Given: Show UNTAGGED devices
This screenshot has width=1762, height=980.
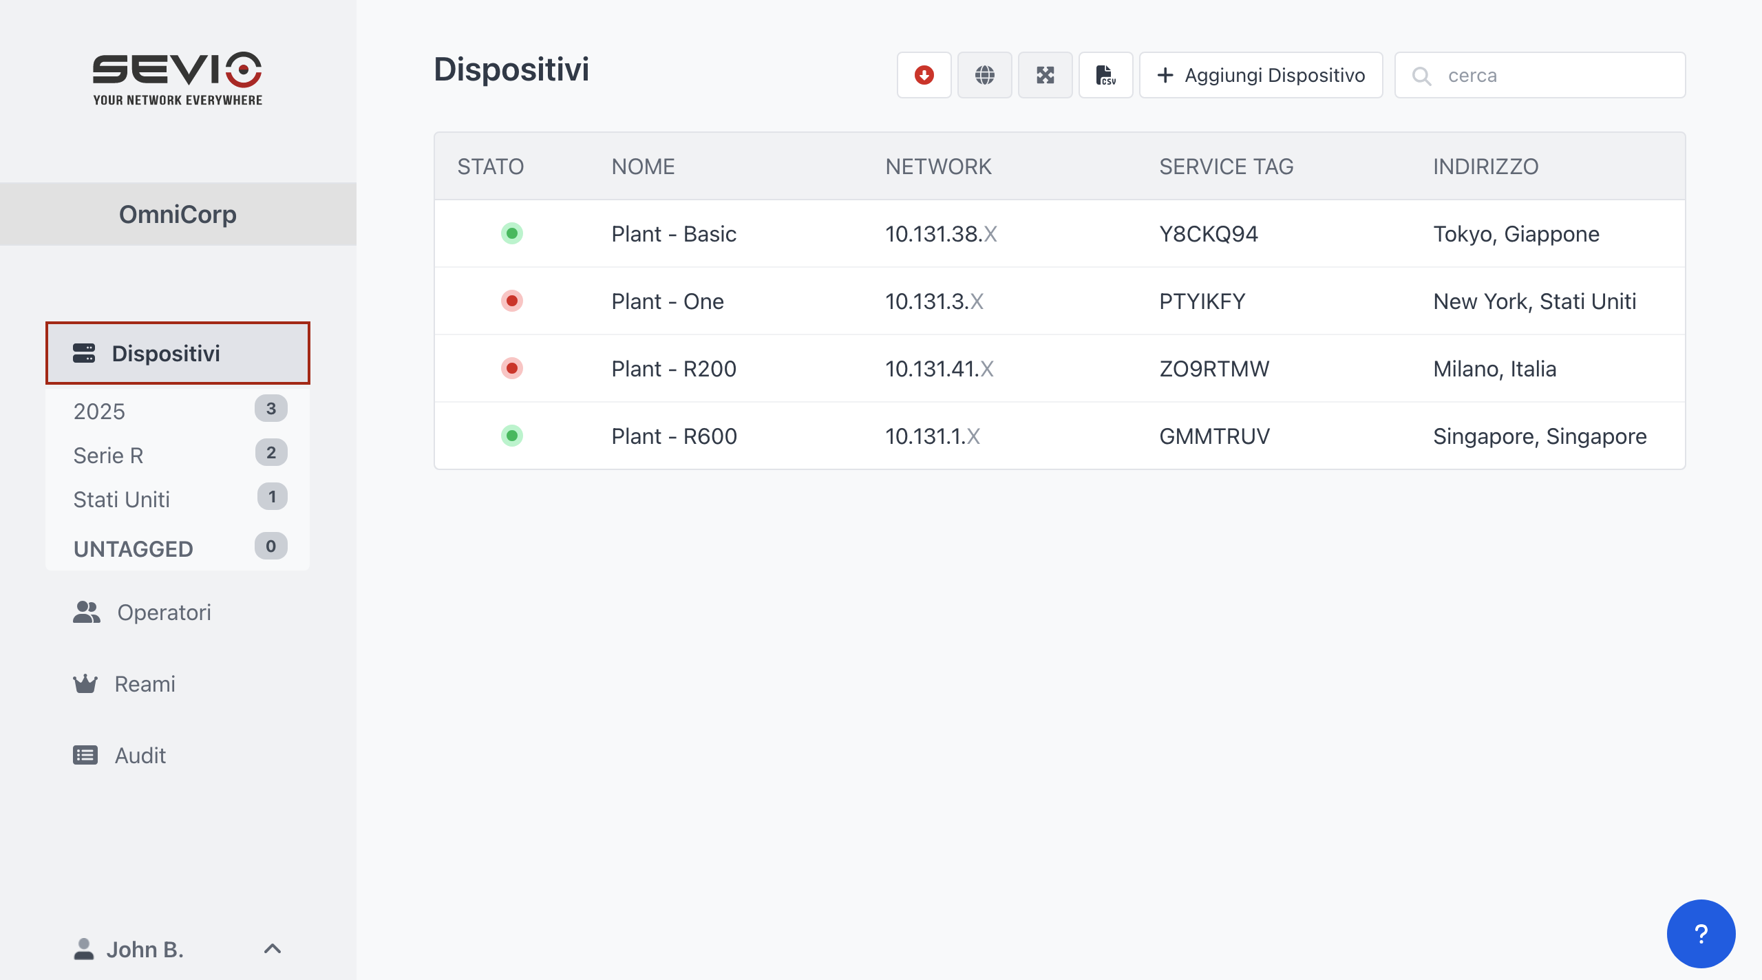Looking at the screenshot, I should 134,548.
